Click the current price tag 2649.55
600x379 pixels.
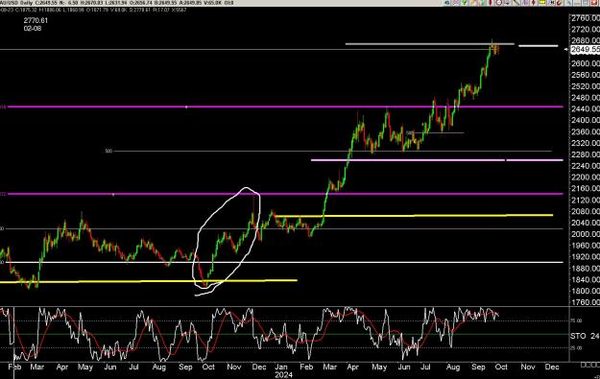[x=585, y=49]
